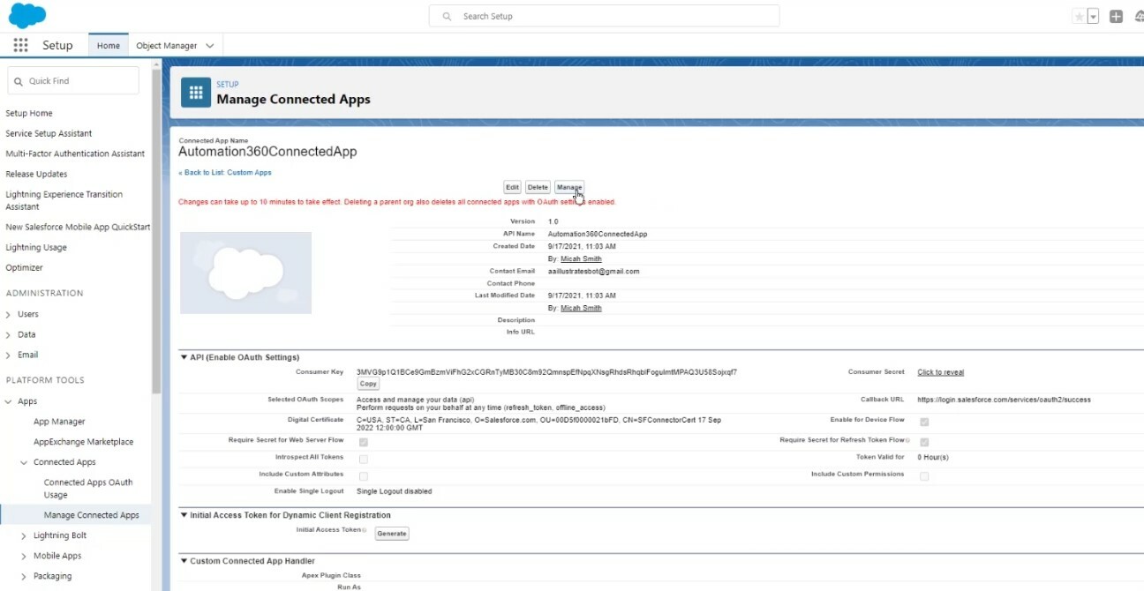
Task: Click the Delete button
Action: [538, 187]
